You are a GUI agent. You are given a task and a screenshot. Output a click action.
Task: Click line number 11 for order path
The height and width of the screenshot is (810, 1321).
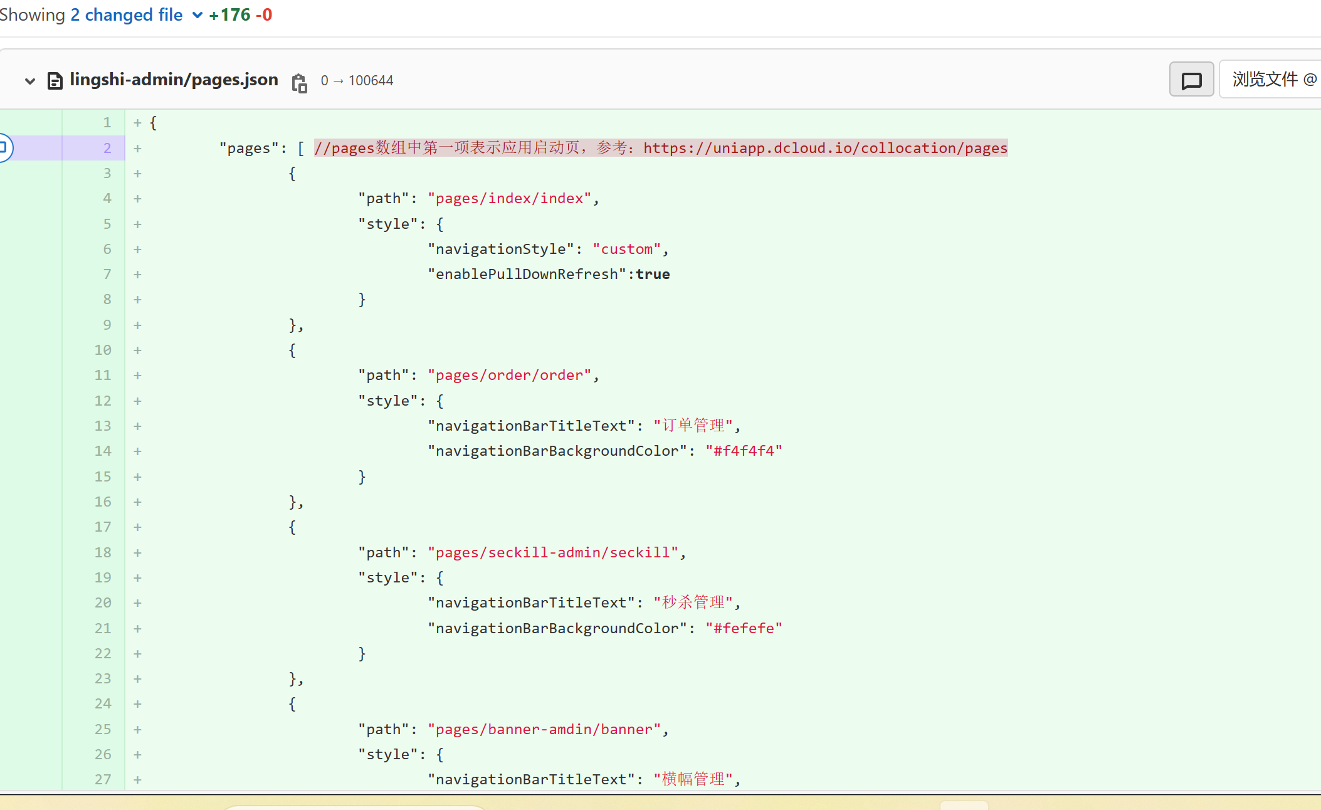pyautogui.click(x=103, y=375)
